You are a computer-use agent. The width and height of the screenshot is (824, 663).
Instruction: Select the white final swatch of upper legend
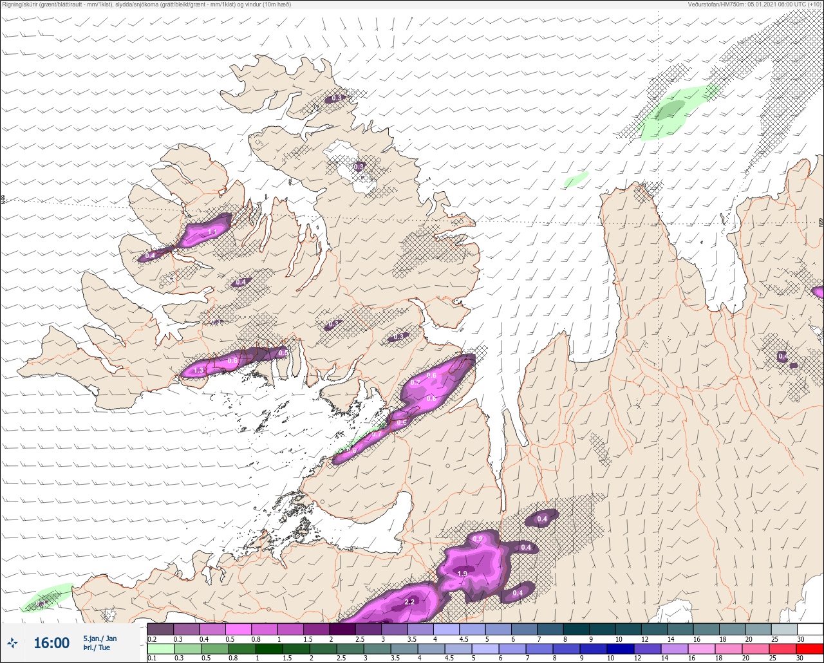point(810,630)
